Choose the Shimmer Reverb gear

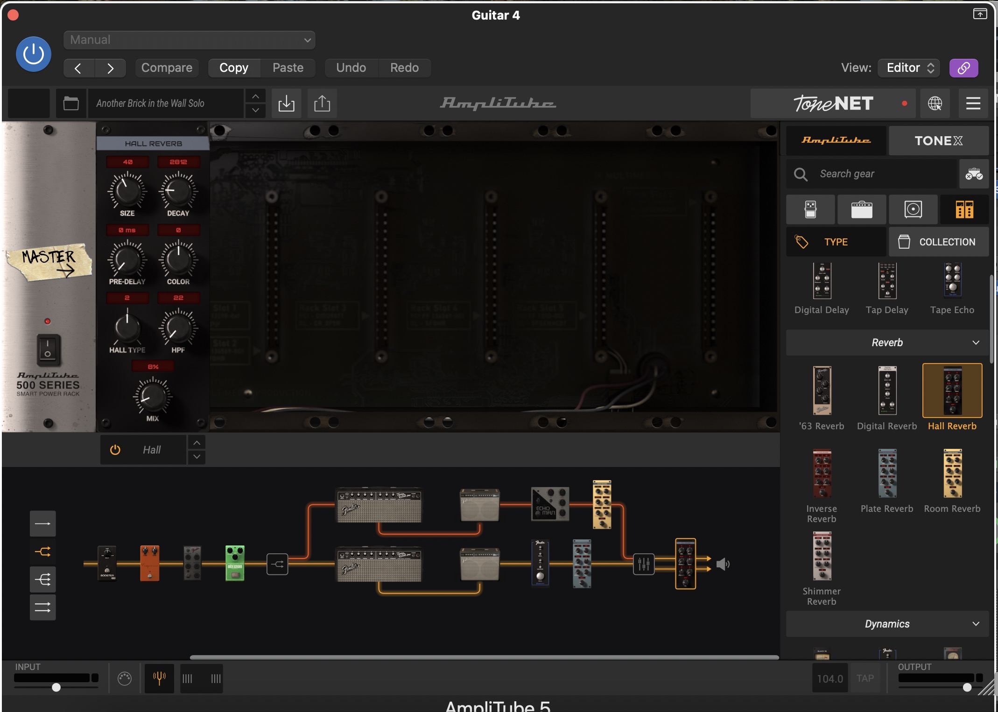822,556
